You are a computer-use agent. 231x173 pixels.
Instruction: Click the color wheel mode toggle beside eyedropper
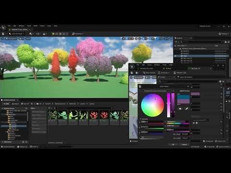[x=180, y=109]
